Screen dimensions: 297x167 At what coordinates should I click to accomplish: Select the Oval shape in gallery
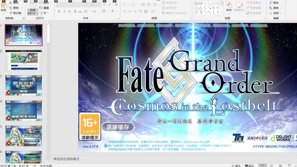click(x=218, y=3)
